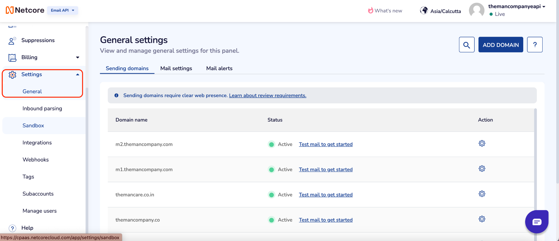This screenshot has height=241, width=559.
Task: Switch to Mail settings tab
Action: (176, 68)
